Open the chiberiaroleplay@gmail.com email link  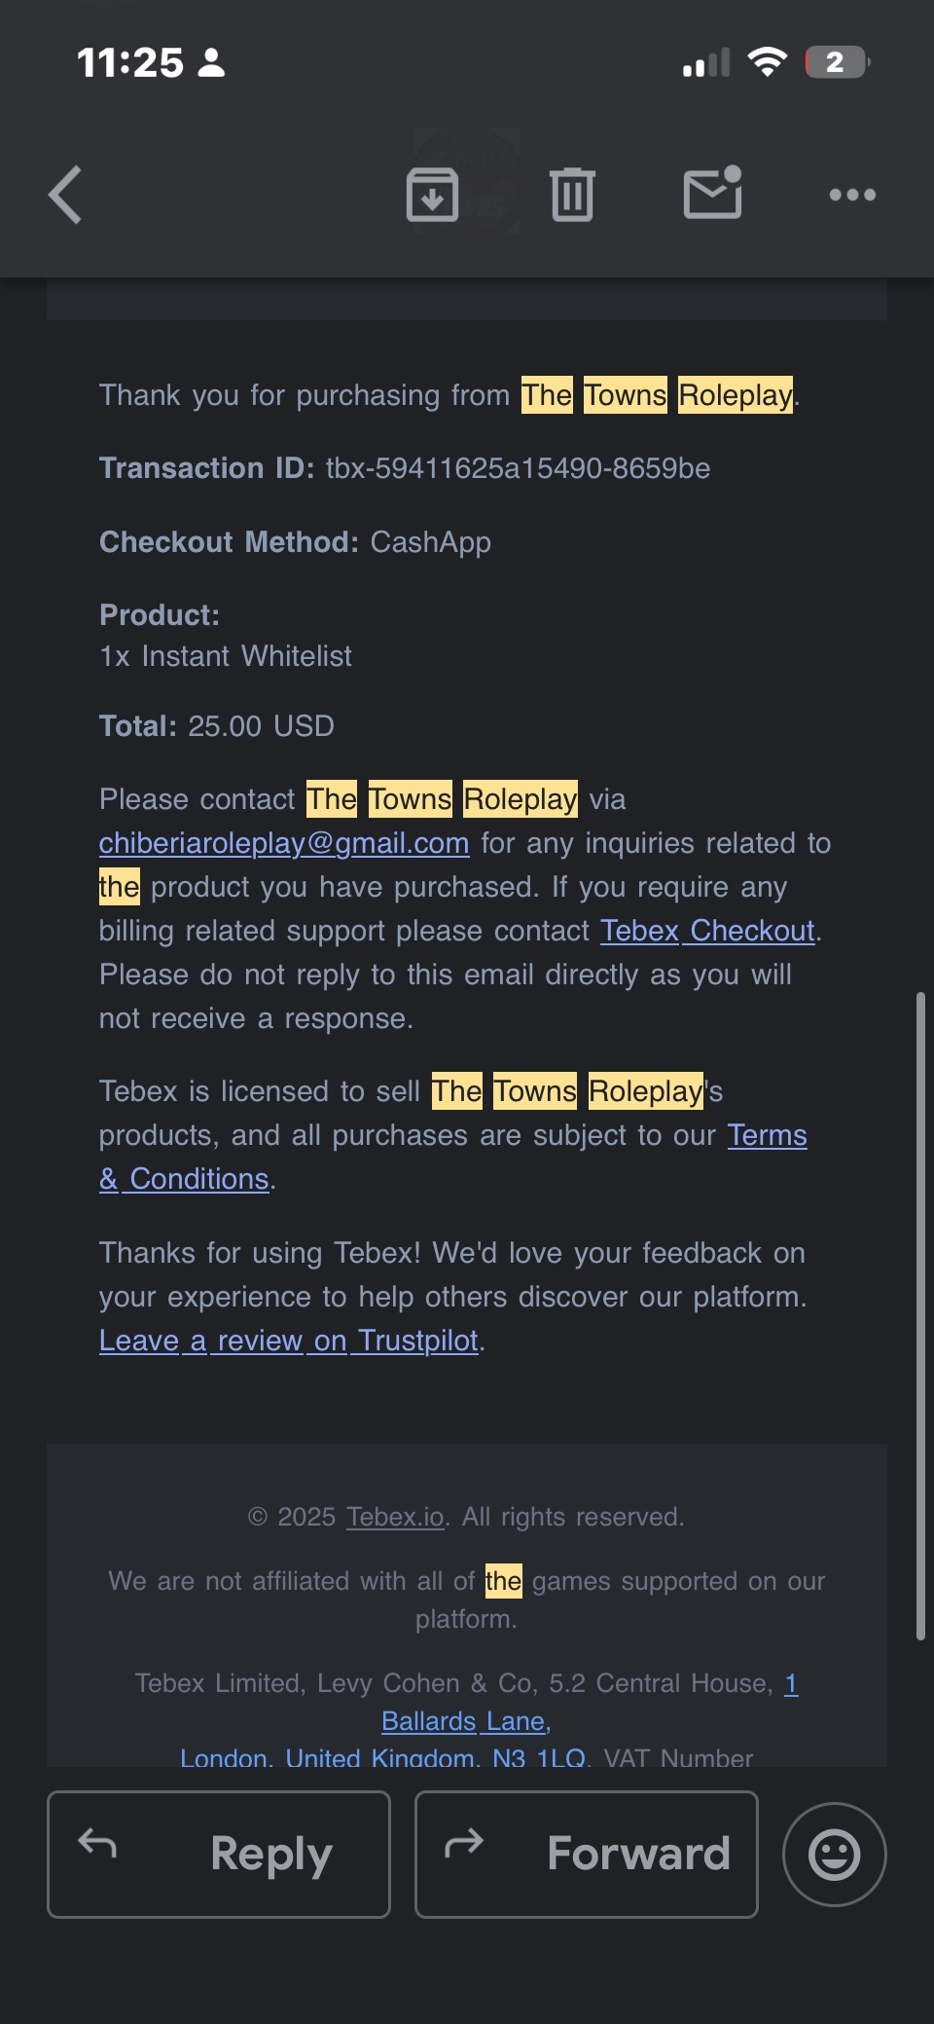pos(284,843)
